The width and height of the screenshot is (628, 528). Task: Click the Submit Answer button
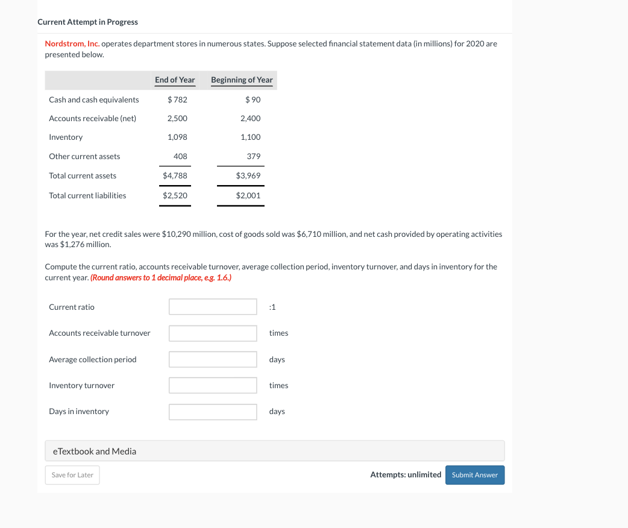tap(474, 474)
